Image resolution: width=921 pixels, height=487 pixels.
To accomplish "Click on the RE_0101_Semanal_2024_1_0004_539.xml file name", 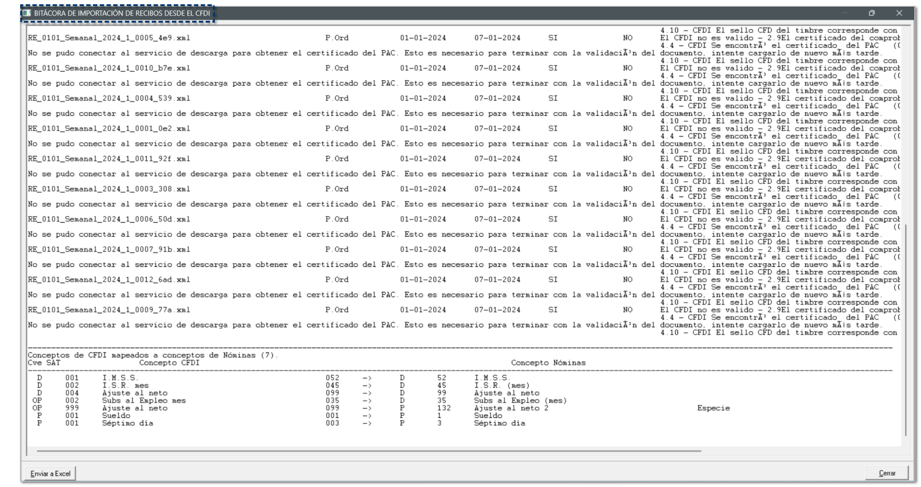I will 109,98.
